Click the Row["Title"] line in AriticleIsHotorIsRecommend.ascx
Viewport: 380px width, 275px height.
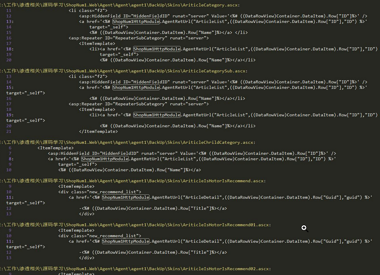tap(153, 208)
